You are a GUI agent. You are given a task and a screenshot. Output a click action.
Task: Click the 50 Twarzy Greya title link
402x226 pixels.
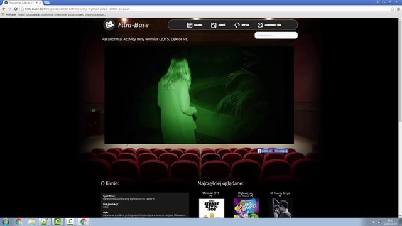point(280,195)
